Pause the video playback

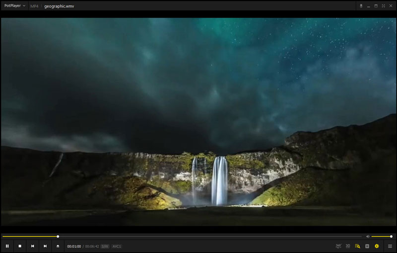[x=7, y=246]
